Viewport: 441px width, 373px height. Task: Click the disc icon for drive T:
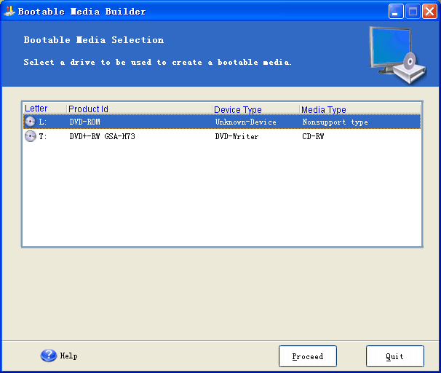click(30, 136)
